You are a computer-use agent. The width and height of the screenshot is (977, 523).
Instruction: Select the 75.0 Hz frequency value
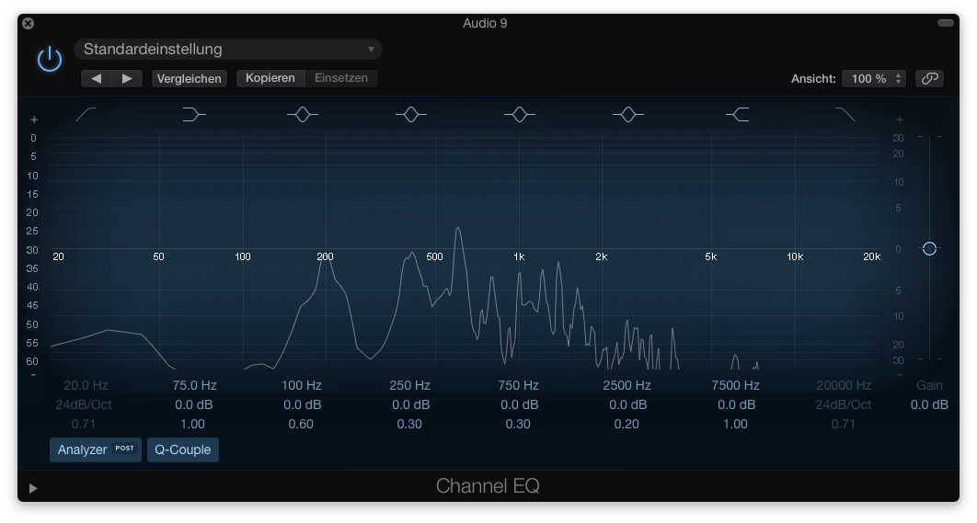pyautogui.click(x=194, y=385)
